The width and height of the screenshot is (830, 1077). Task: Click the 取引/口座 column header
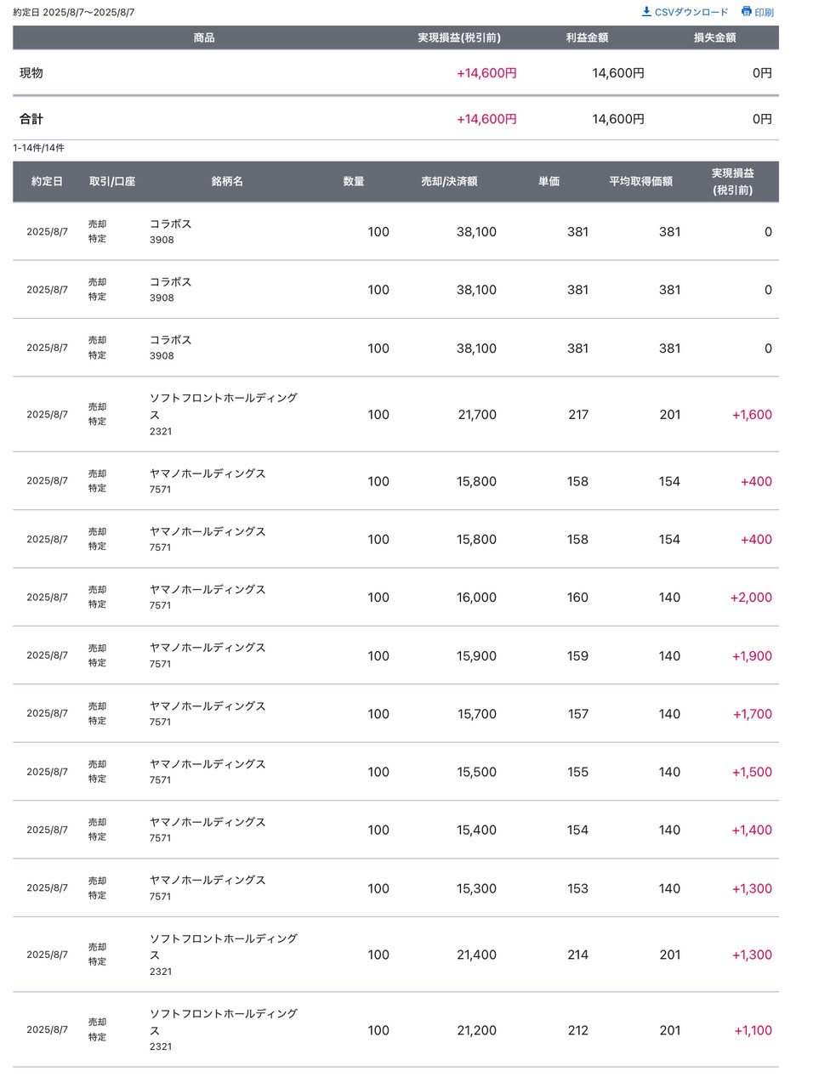pyautogui.click(x=112, y=181)
